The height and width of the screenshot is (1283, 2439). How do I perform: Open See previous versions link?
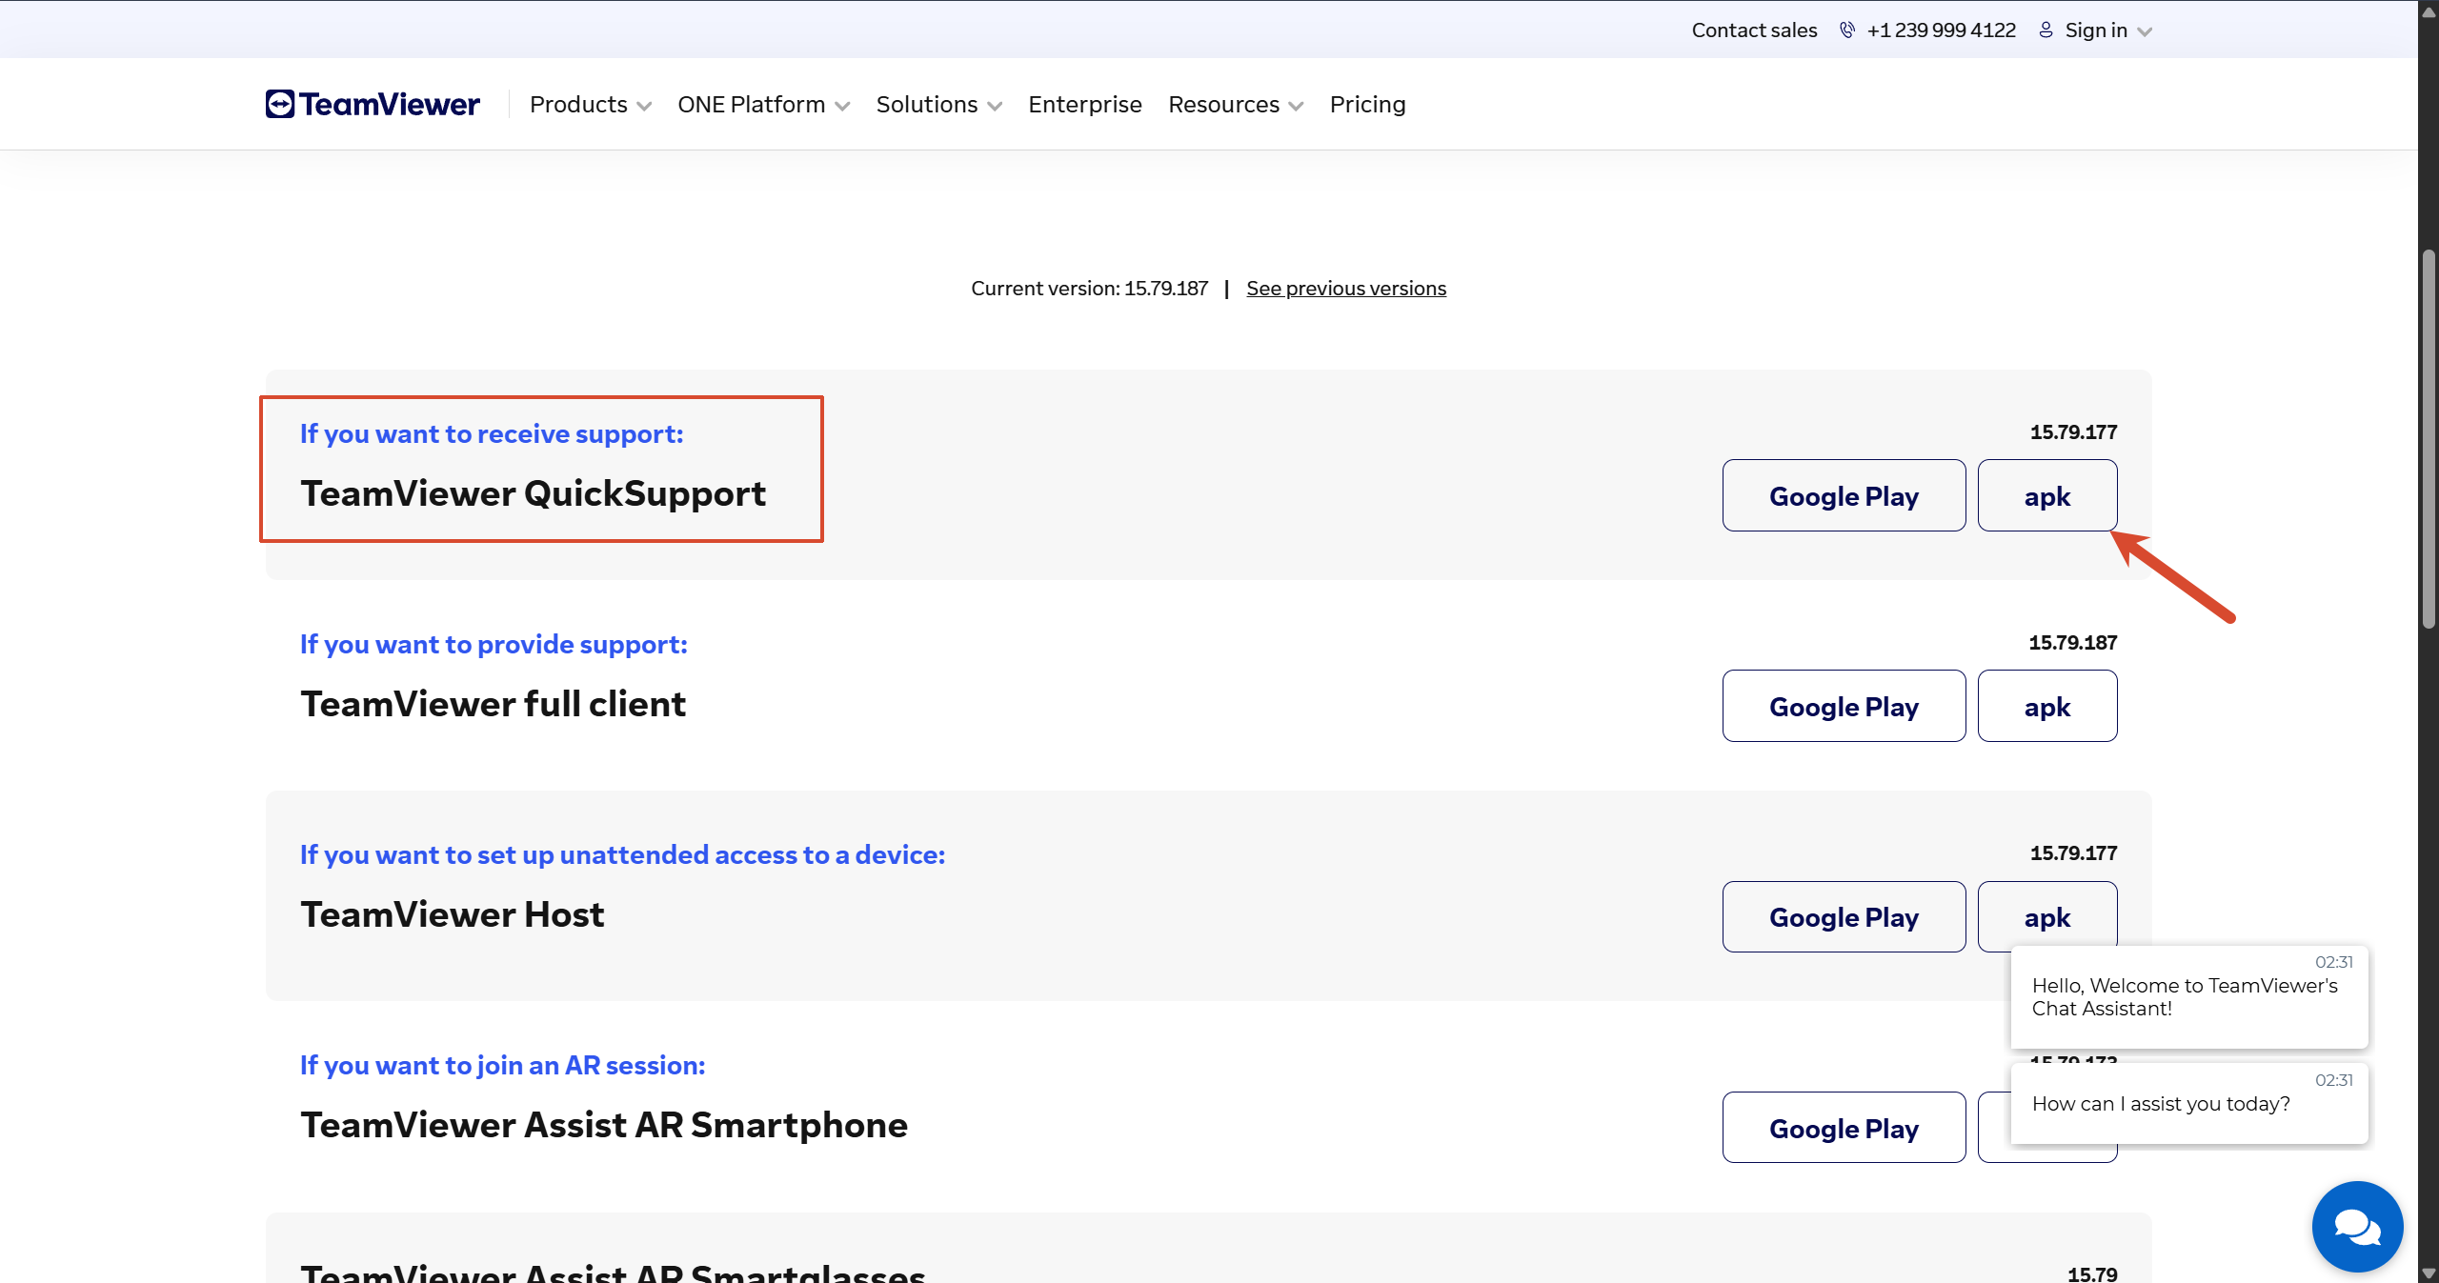[1345, 288]
